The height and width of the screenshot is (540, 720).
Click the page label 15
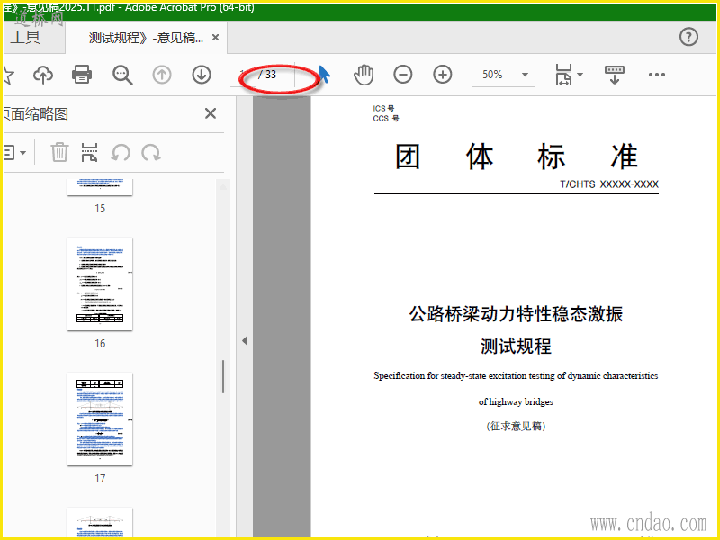[100, 209]
